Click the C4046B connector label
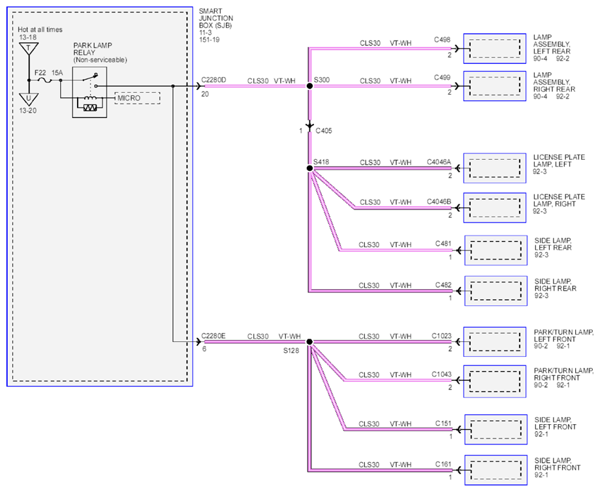Viewport: 600px width, 492px height. [x=439, y=202]
